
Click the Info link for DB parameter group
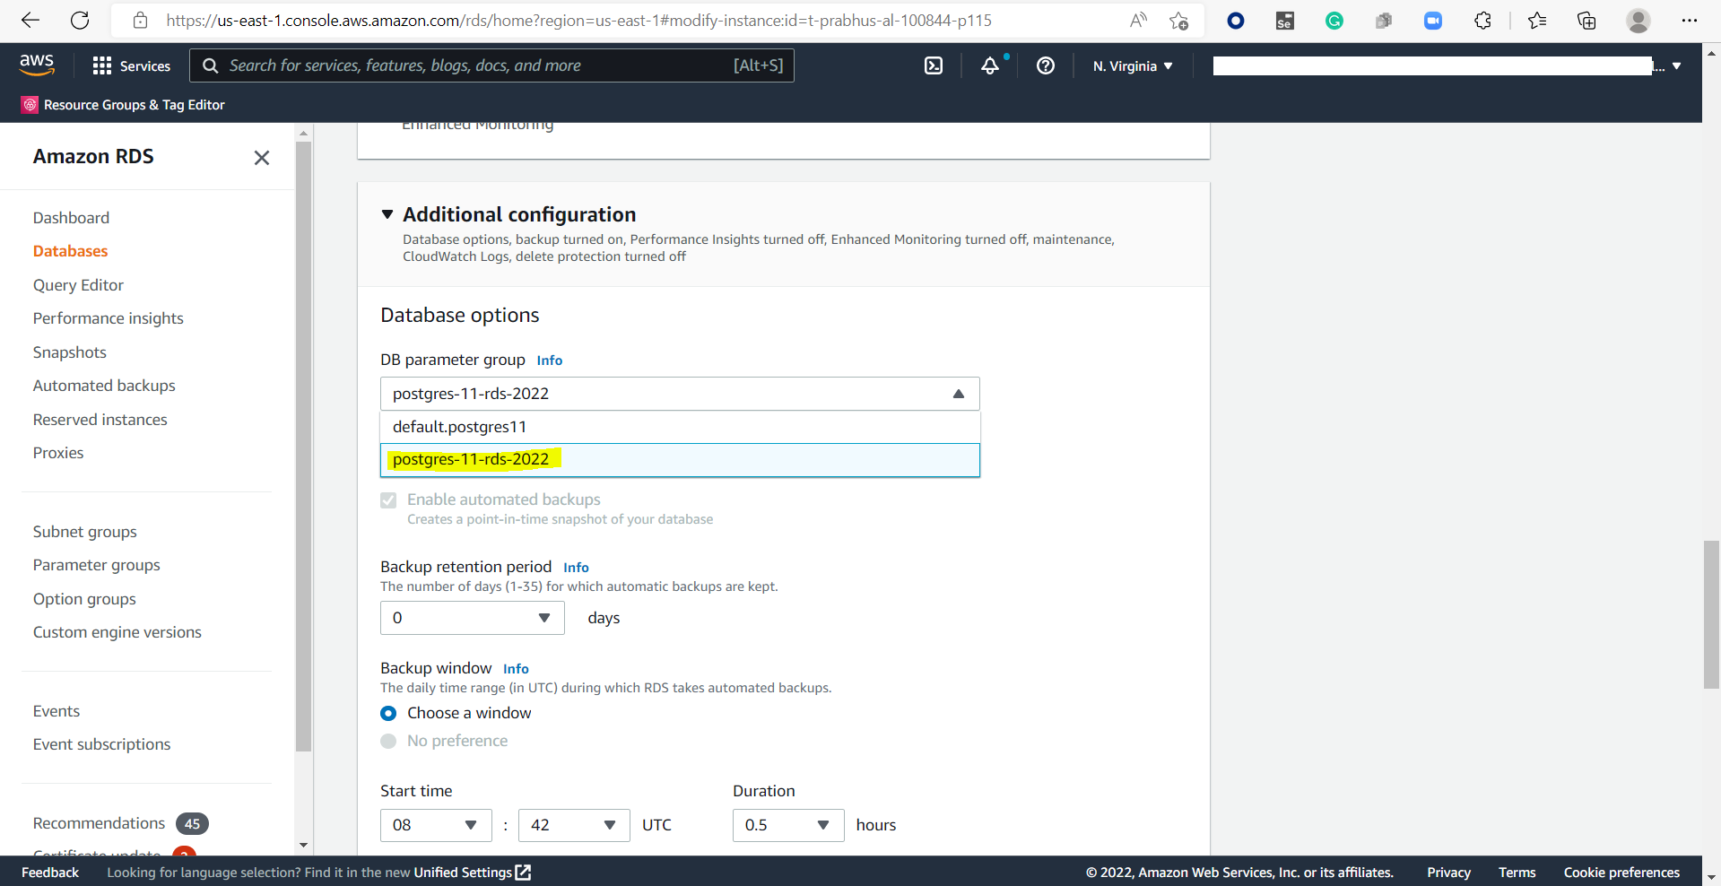549,360
